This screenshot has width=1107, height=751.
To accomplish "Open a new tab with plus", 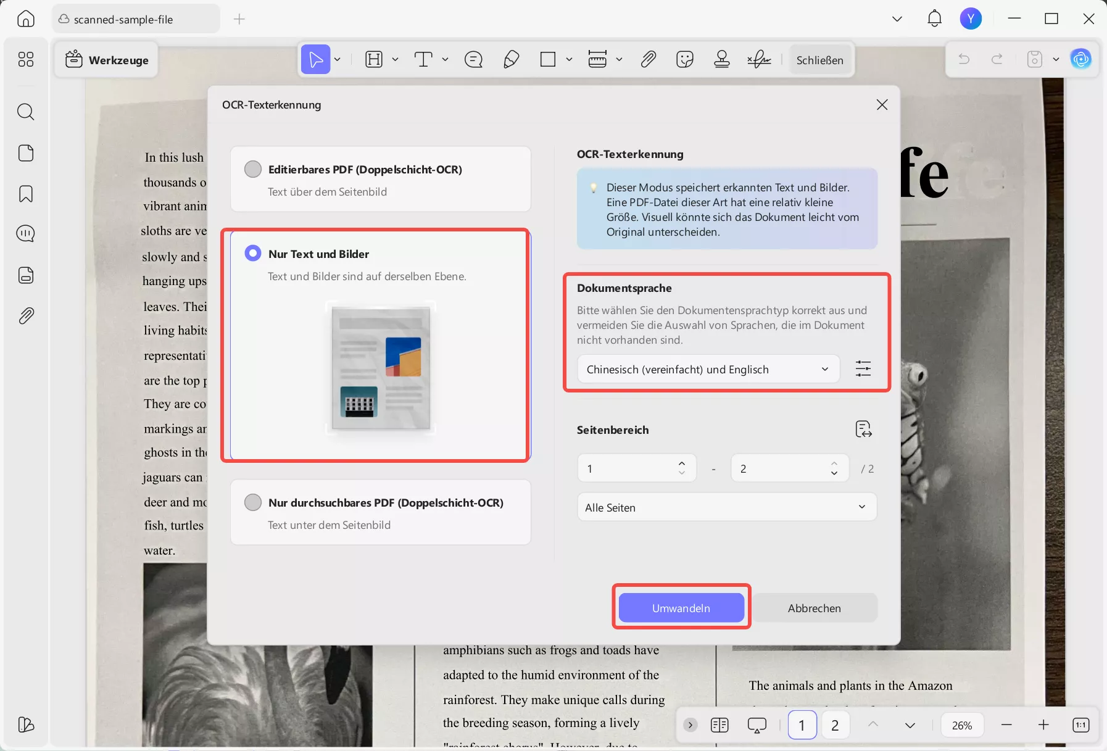I will [x=239, y=19].
